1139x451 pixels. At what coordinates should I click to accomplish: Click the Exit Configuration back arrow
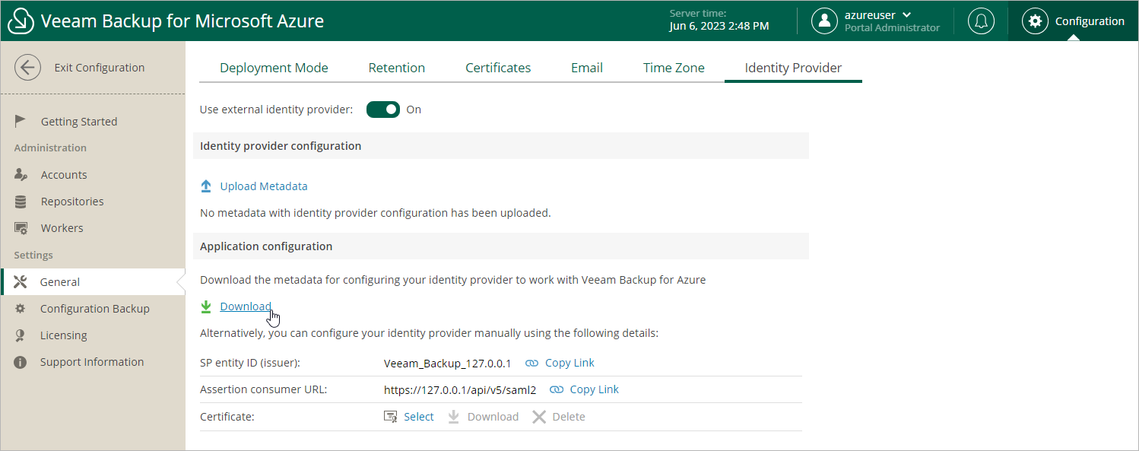click(x=28, y=68)
